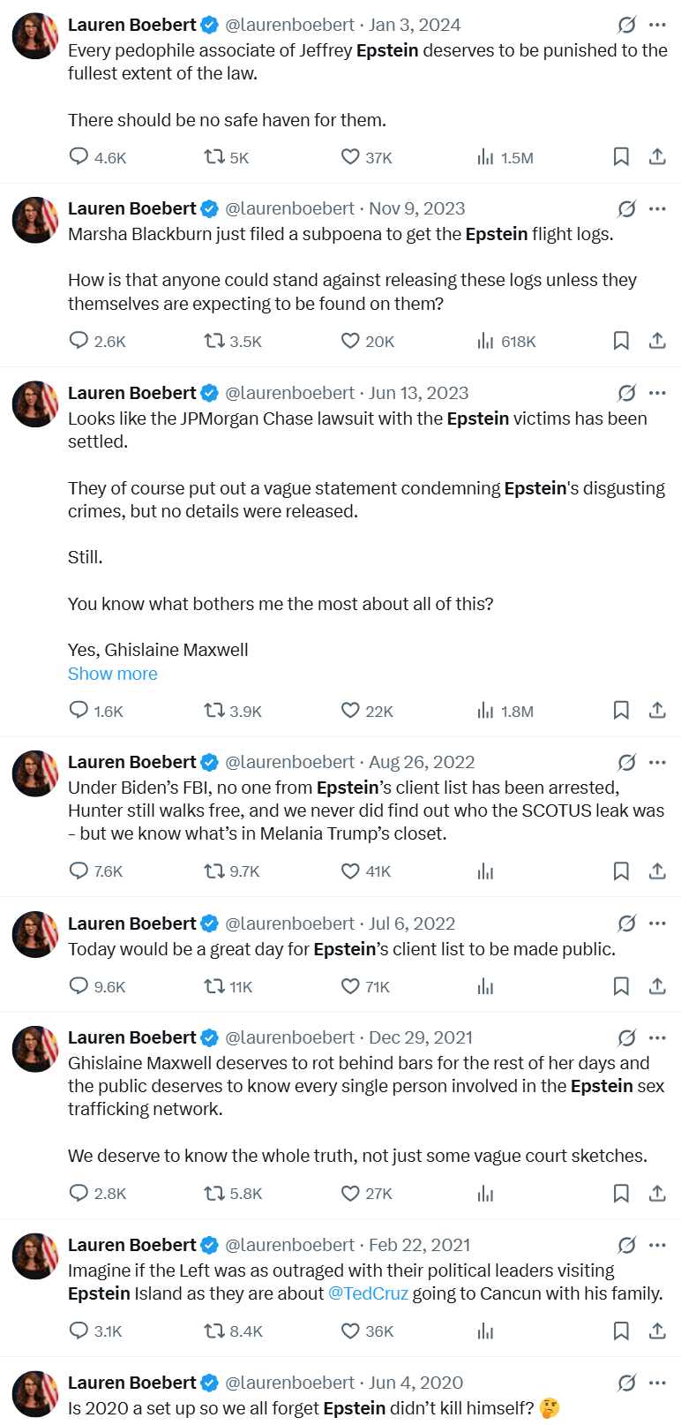The image size is (681, 1425).
Task: Click the @TedCruz mention link
Action: point(368,1293)
